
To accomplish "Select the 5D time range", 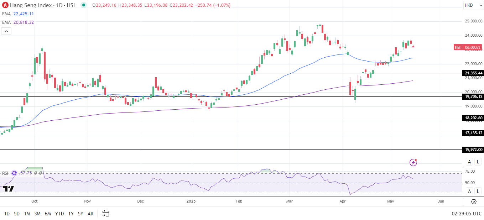I will pyautogui.click(x=17, y=214).
